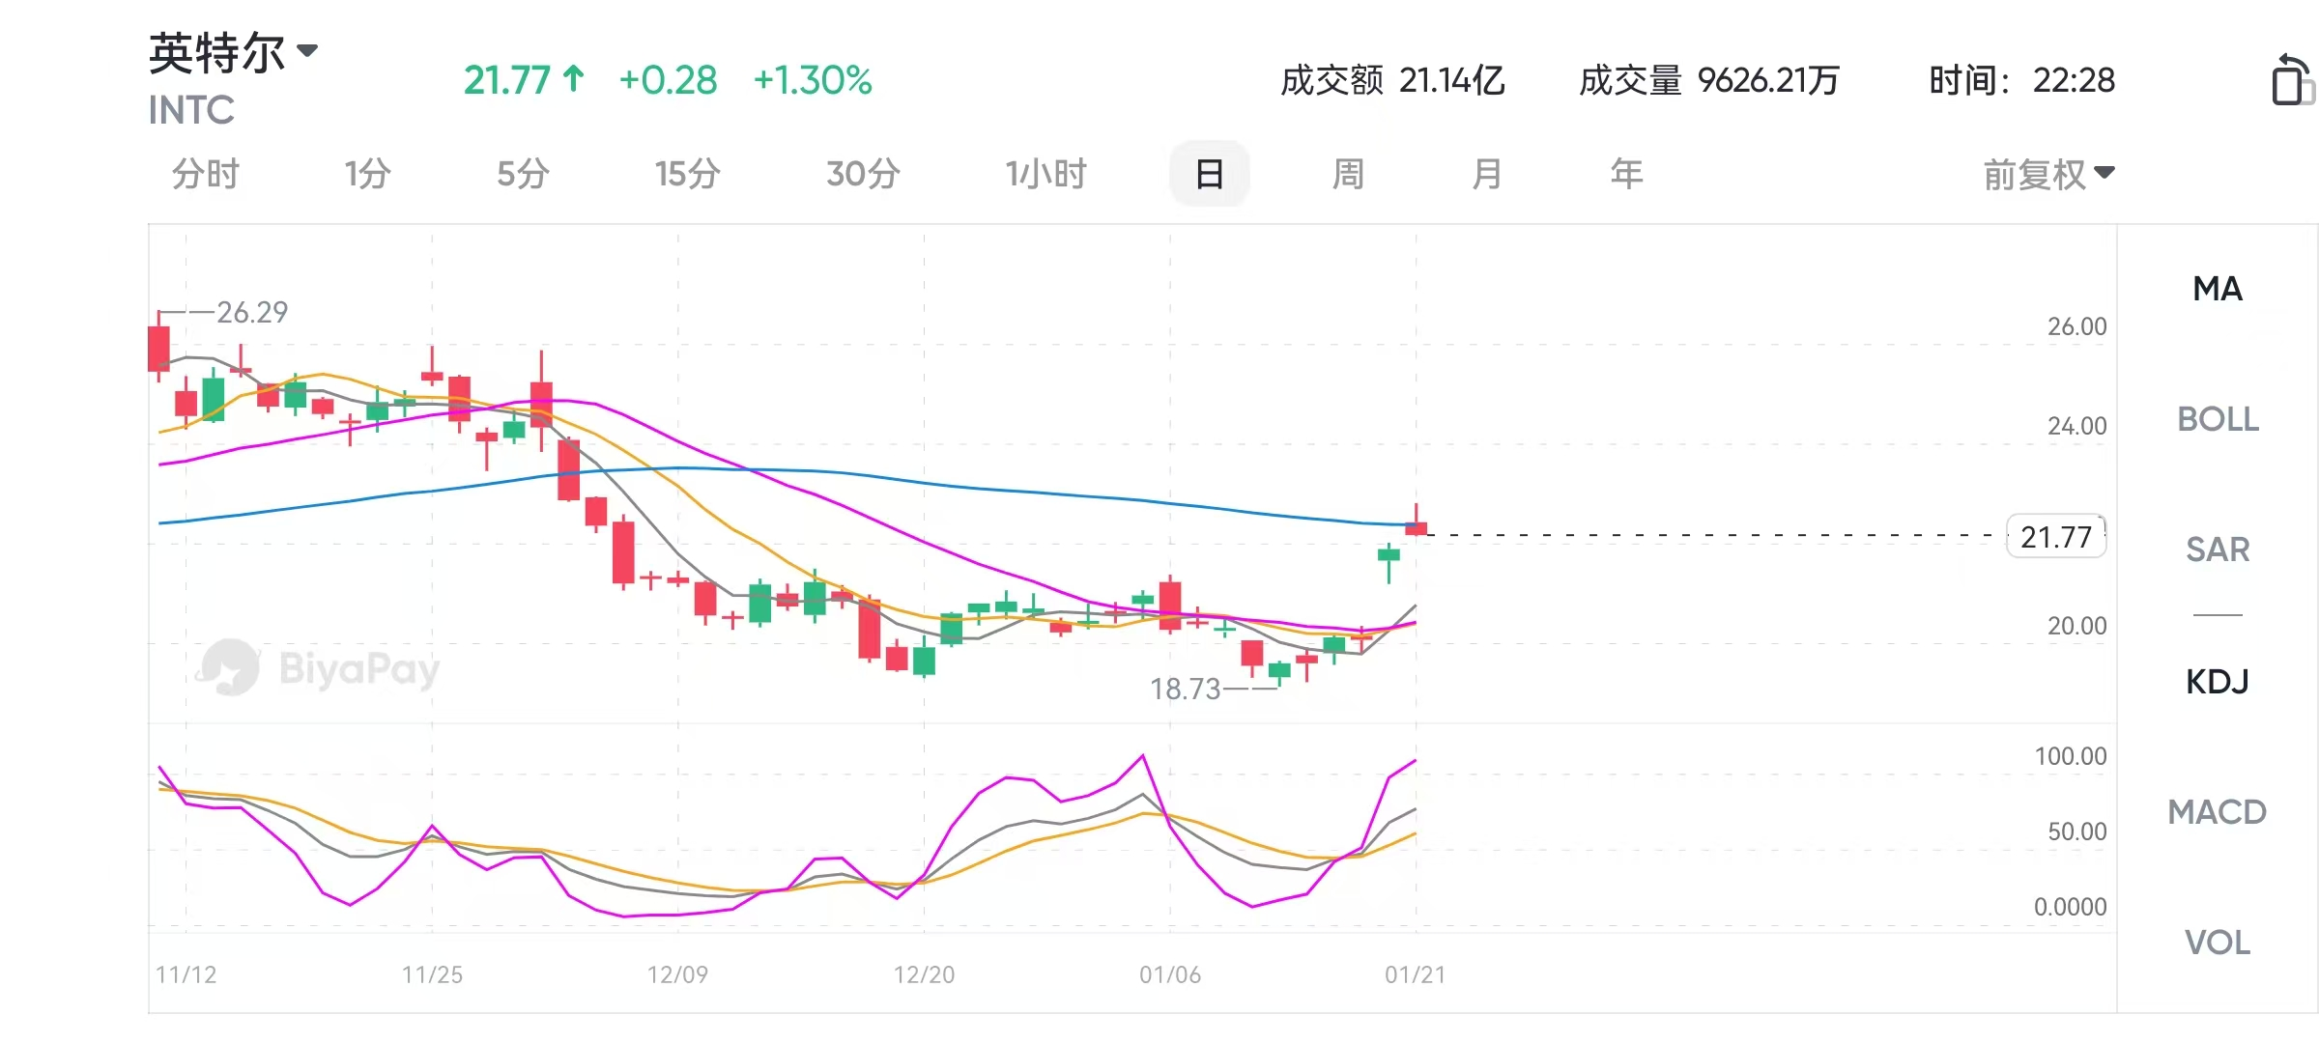Switch to the 年 yearly chart
Image resolution: width=2319 pixels, height=1043 pixels.
tap(1626, 175)
